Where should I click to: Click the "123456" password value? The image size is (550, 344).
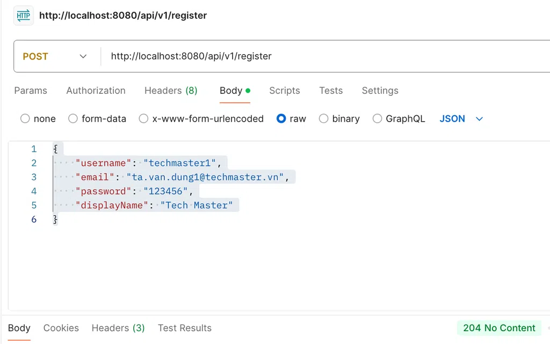[165, 191]
